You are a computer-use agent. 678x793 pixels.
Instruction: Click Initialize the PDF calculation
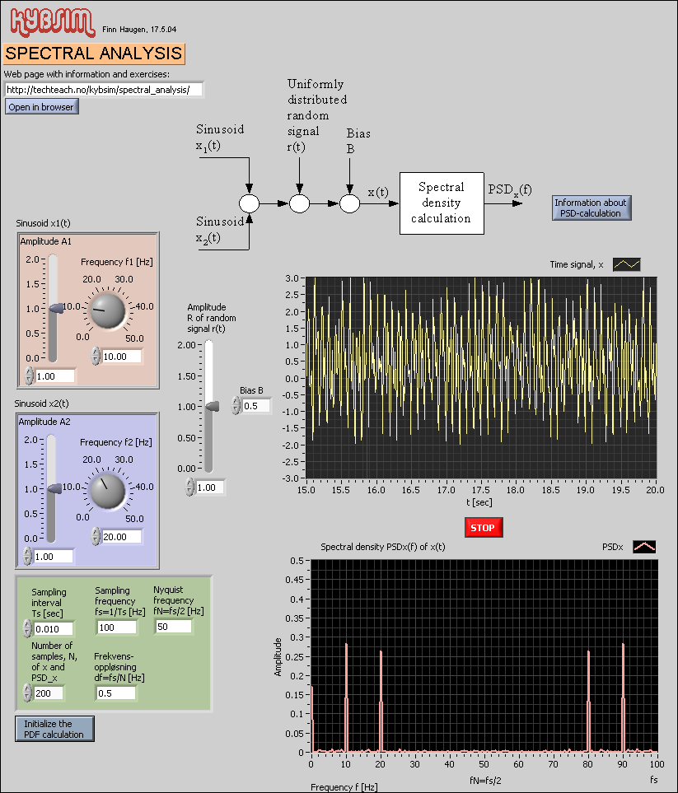(54, 729)
